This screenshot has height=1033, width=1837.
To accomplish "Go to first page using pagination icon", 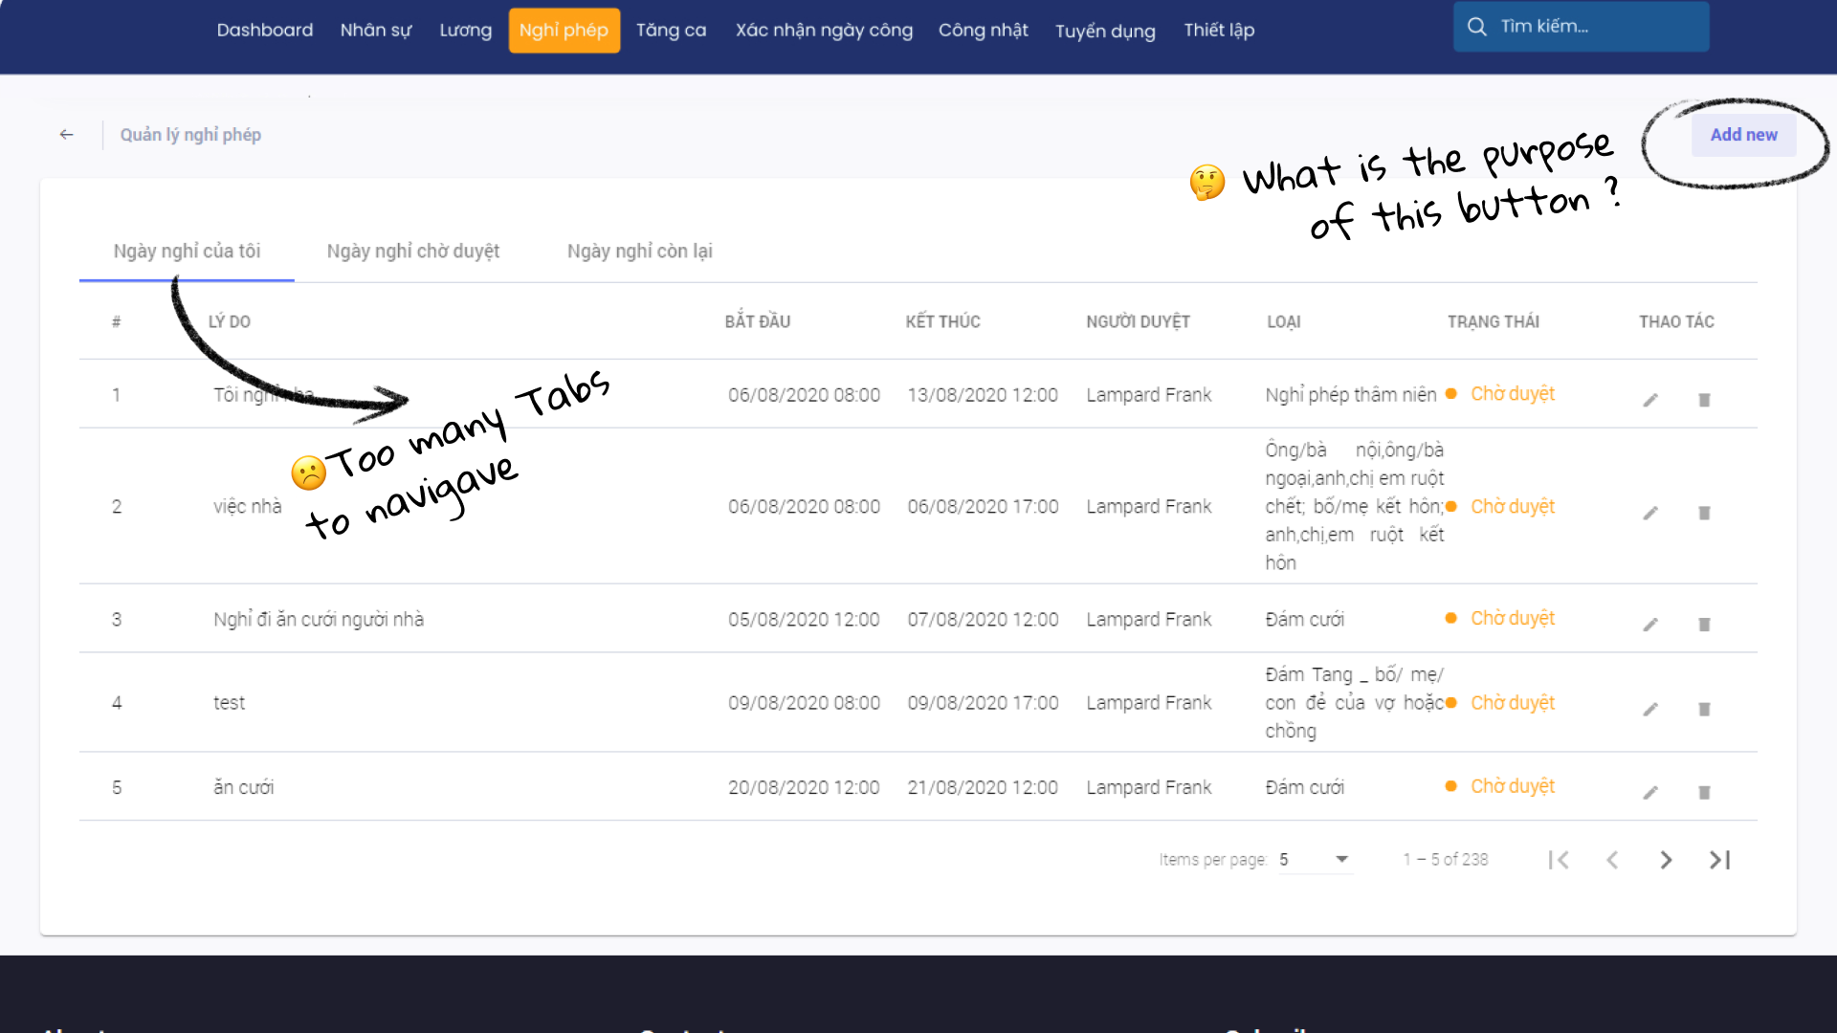I will click(1559, 860).
